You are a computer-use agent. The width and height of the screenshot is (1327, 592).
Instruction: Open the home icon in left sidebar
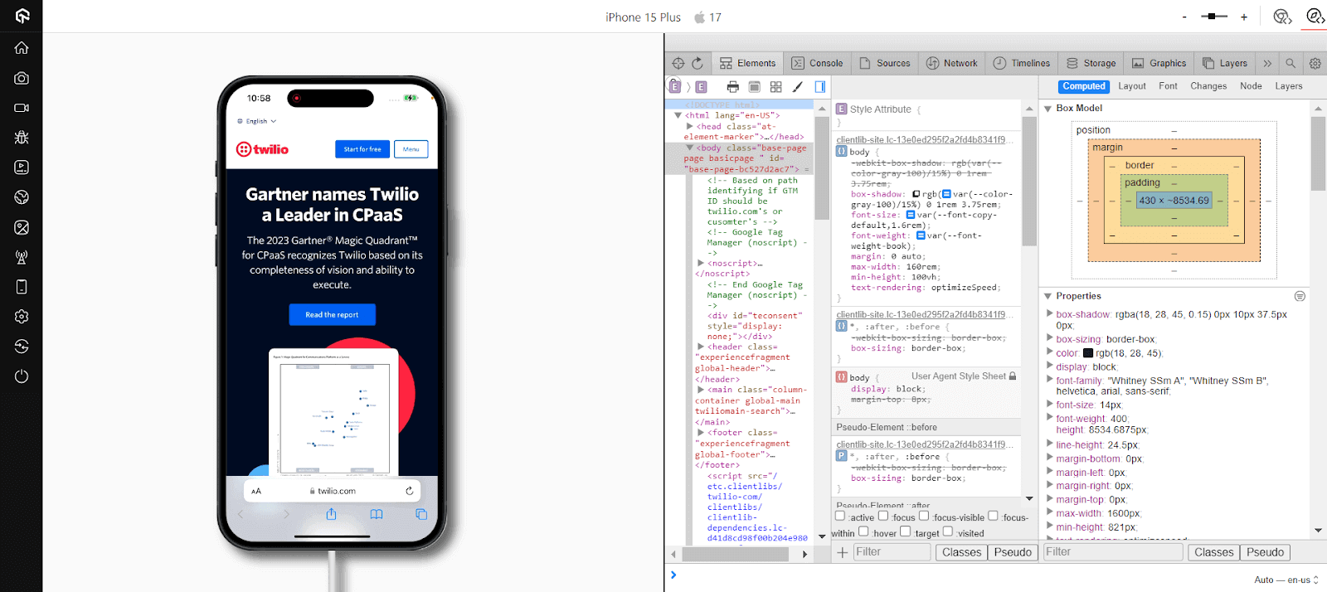[22, 48]
